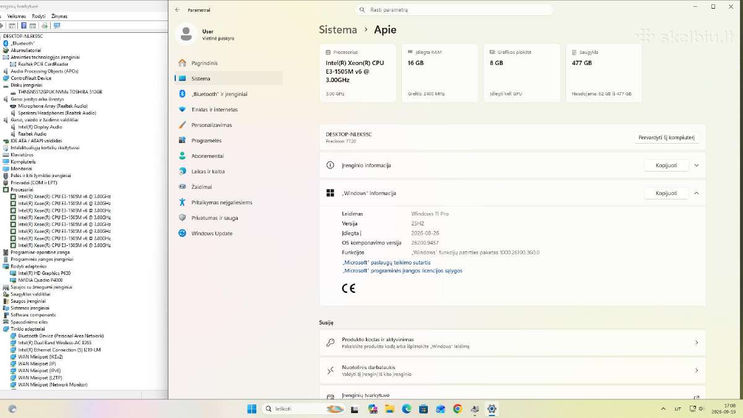Open Veiksmas menu in Device Manager
Viewport: 743px width, 418px height.
(17, 16)
